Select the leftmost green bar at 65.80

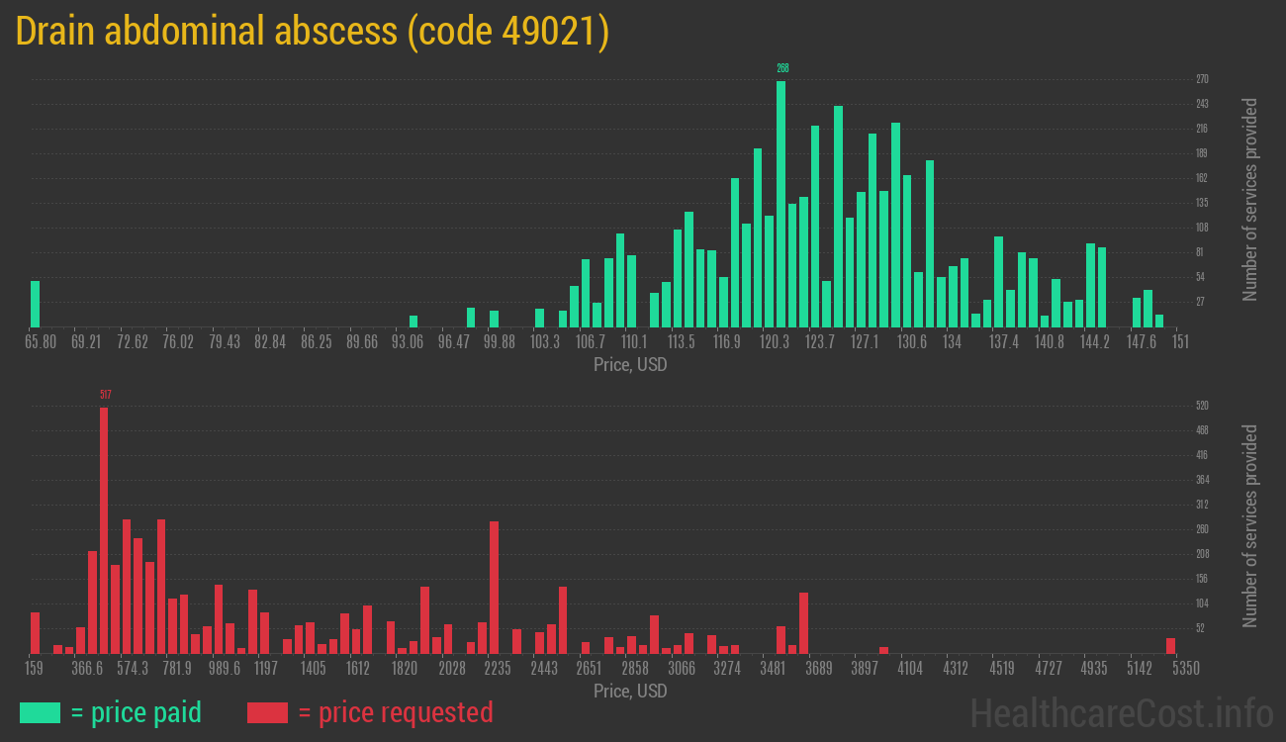coord(35,304)
